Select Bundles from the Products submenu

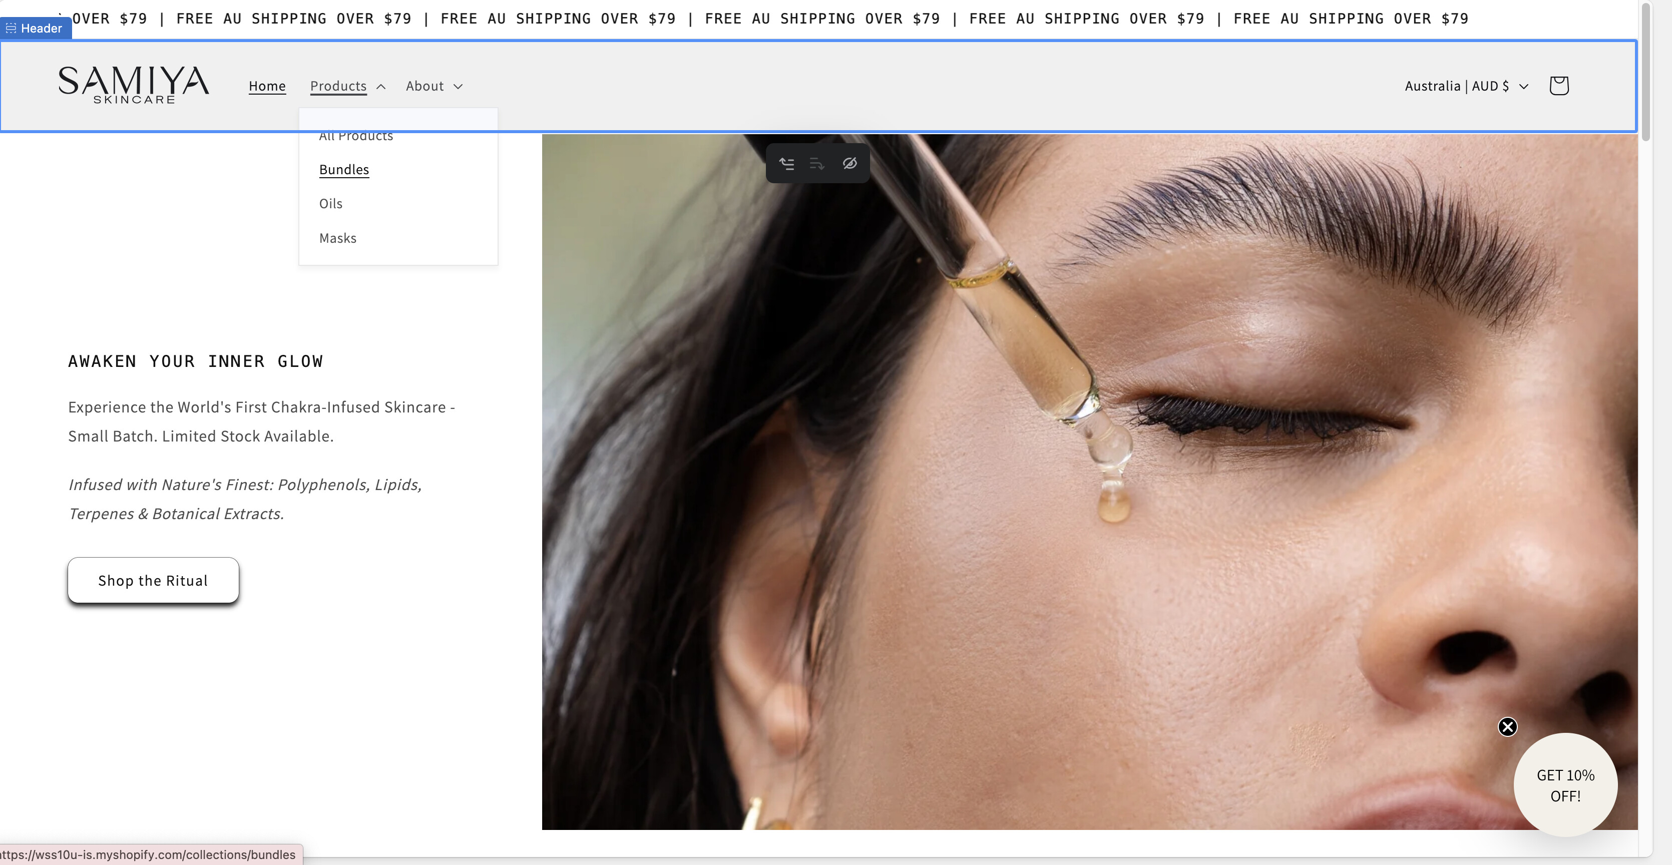click(344, 169)
